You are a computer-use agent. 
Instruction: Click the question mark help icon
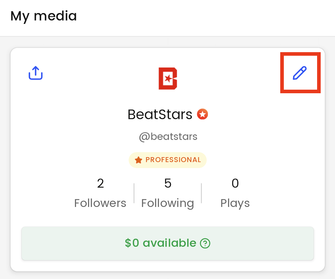pyautogui.click(x=205, y=244)
